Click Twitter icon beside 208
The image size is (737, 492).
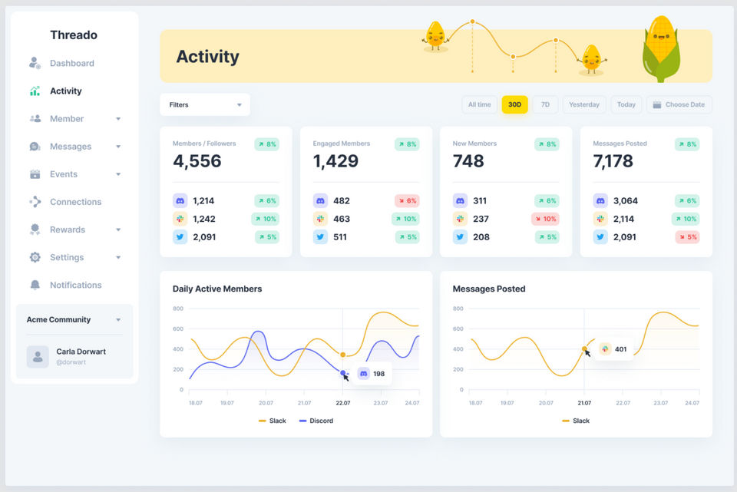click(460, 237)
